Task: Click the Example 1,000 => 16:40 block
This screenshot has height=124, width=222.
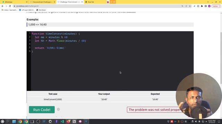Action: pyautogui.click(x=110, y=24)
